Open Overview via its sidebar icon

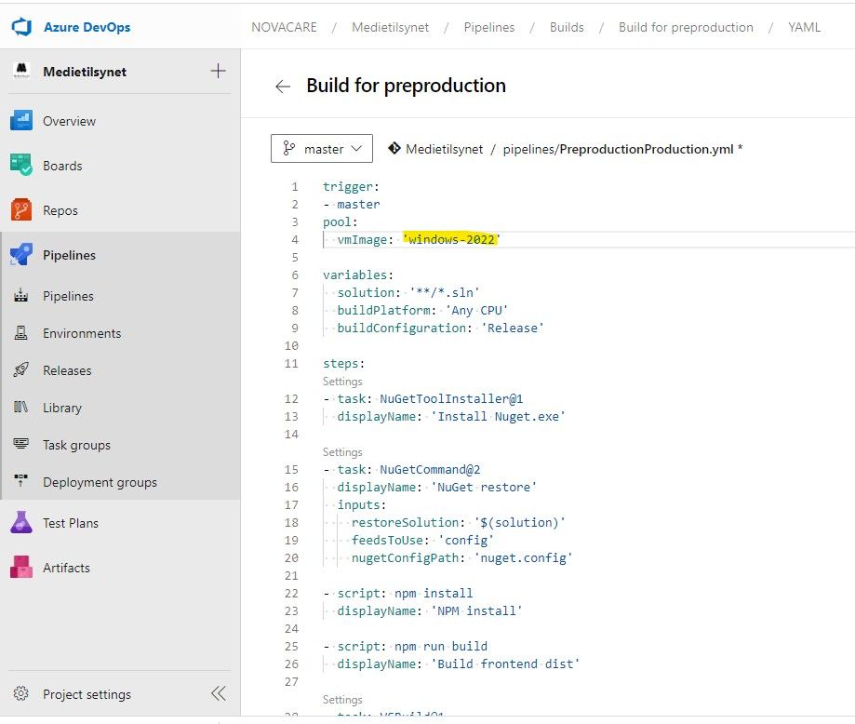21,121
